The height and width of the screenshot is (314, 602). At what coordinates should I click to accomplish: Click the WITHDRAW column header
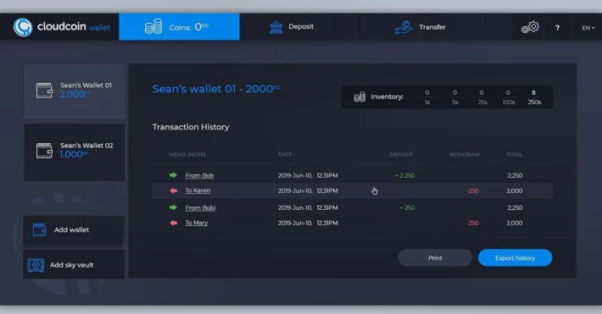[x=464, y=155]
